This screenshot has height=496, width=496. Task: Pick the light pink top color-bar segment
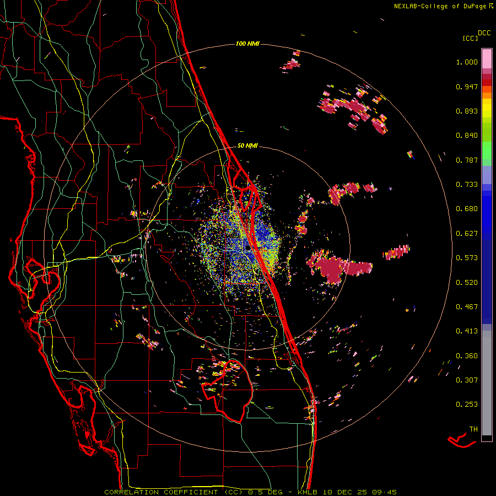(x=487, y=58)
